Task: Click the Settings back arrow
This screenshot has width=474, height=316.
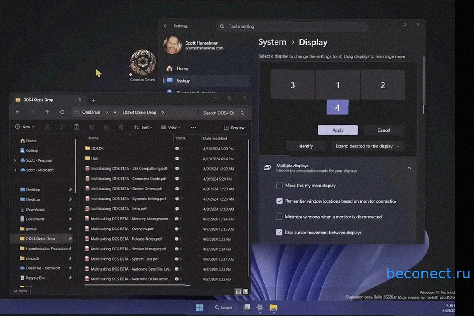Action: coord(166,26)
